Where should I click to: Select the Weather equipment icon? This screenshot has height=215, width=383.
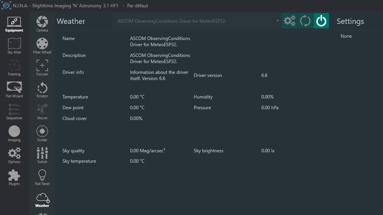click(42, 198)
